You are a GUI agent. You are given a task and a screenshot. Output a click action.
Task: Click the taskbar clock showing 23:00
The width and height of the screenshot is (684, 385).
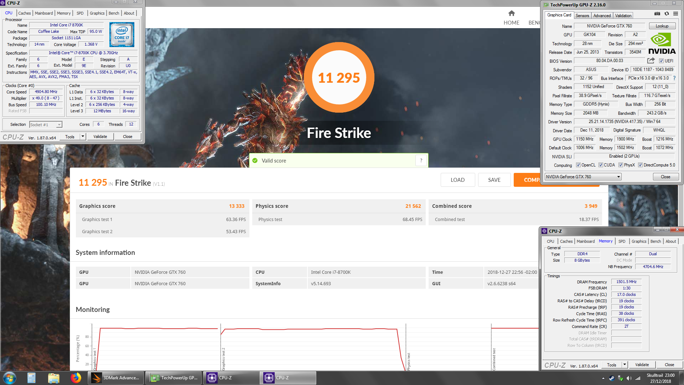click(x=660, y=378)
